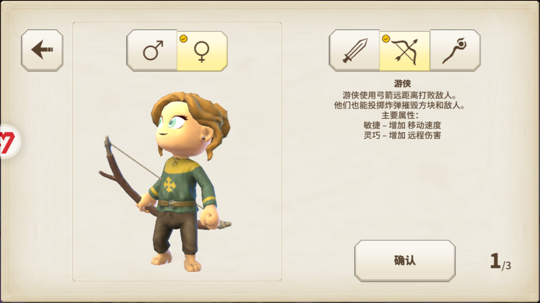Click the 敏捷 – 增加 移动速度 attribute line

[x=402, y=125]
